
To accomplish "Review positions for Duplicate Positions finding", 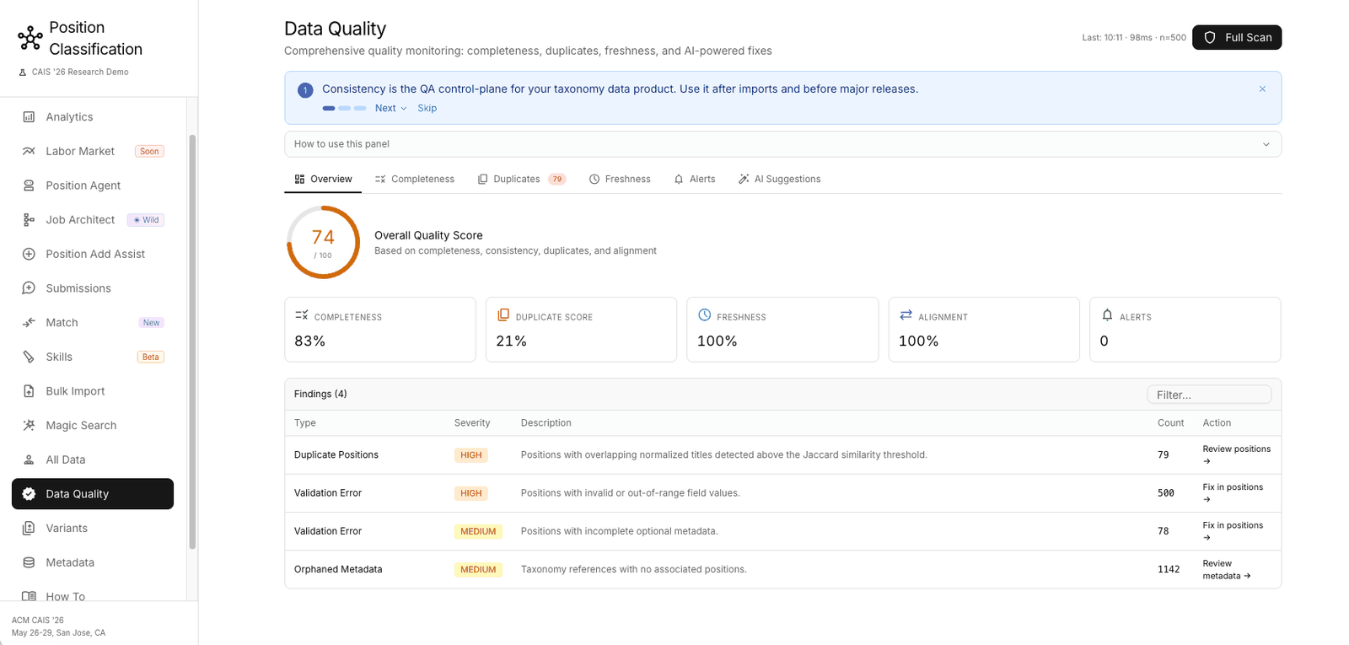I will 1236,454.
